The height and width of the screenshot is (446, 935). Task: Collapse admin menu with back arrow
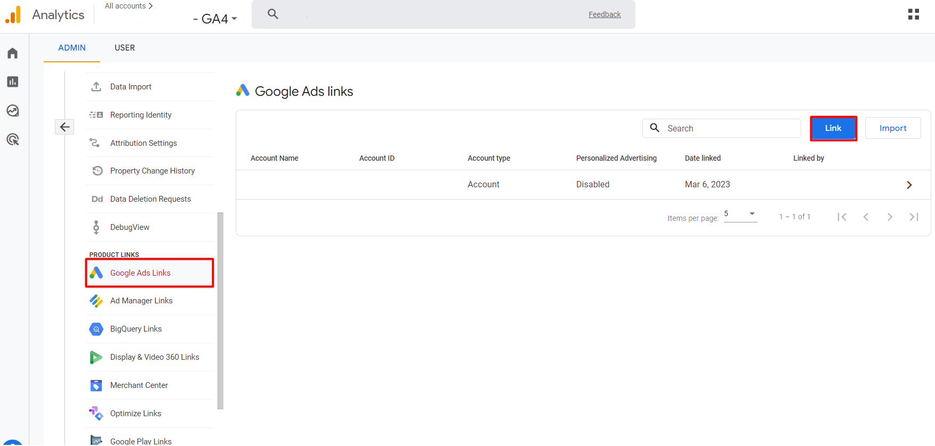tap(65, 127)
